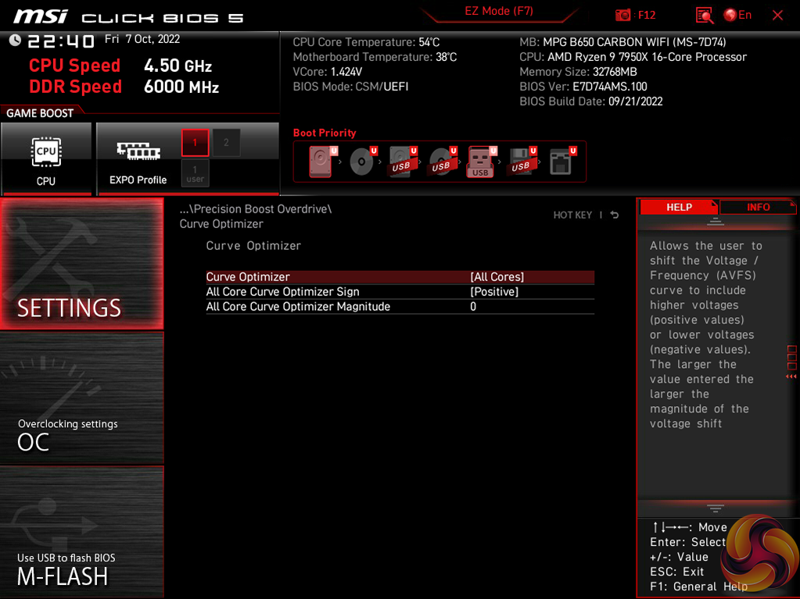Select the EXPO user profile 1
Screen dimensions: 800x599
click(195, 173)
